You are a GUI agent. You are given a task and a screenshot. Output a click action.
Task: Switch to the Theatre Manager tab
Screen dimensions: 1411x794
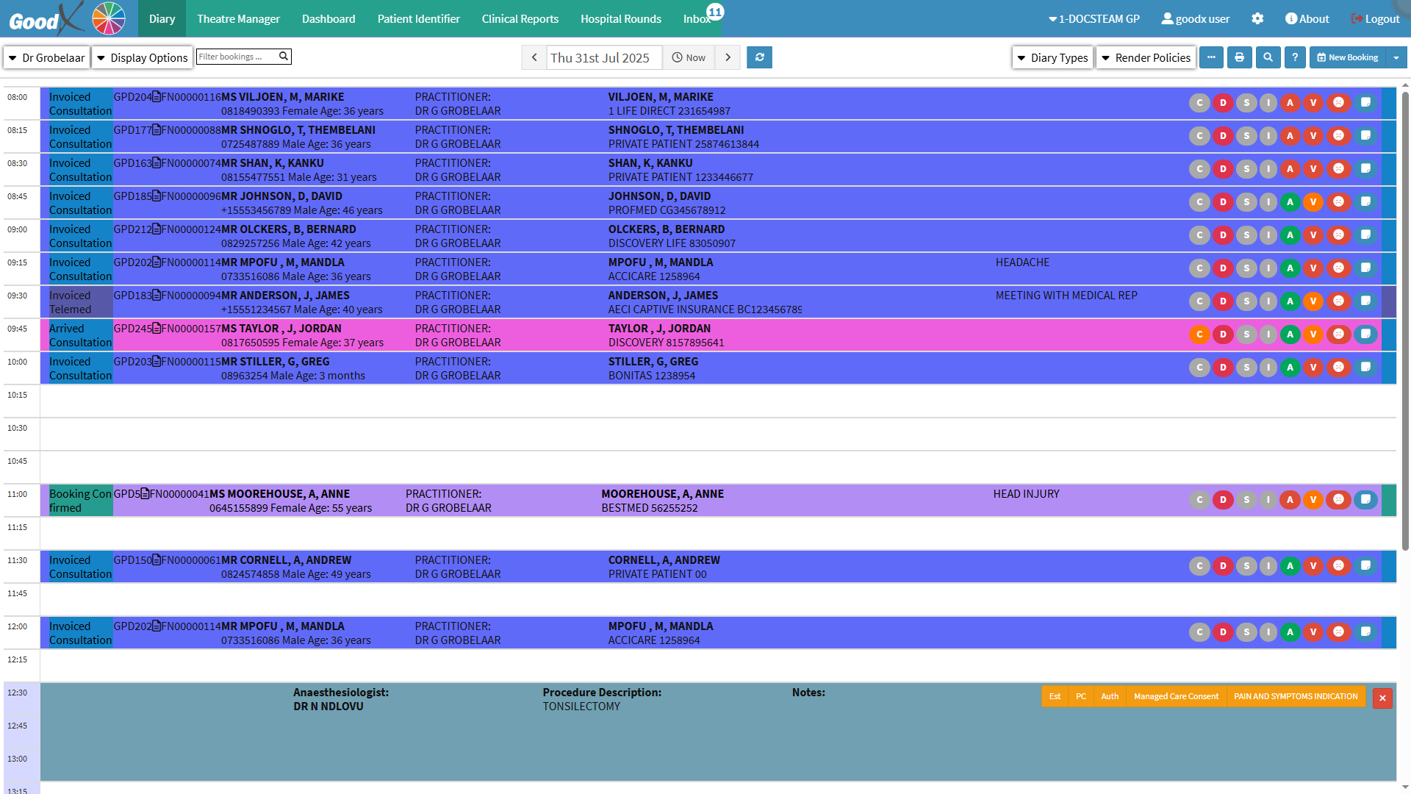tap(238, 18)
